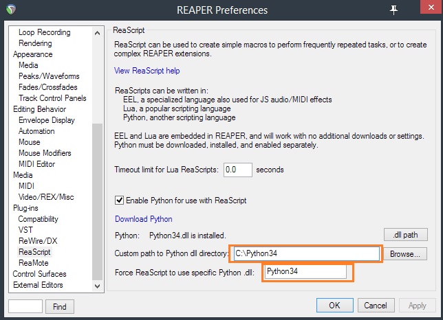Open the Download Python link
This screenshot has width=443, height=320.
click(144, 219)
